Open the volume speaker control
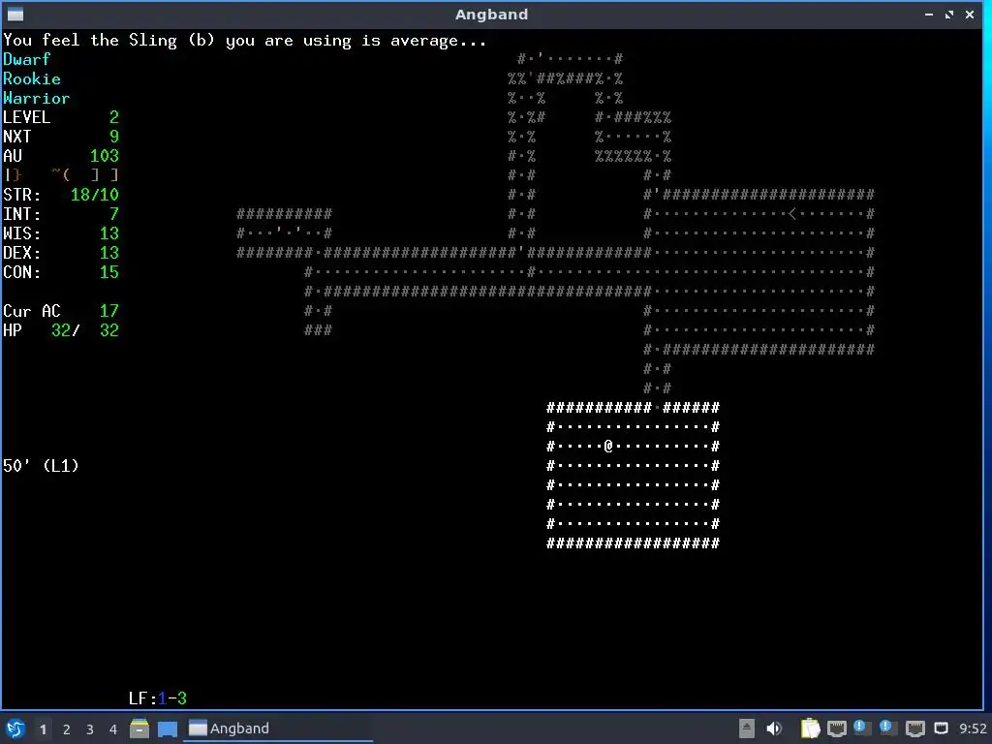 tap(773, 728)
